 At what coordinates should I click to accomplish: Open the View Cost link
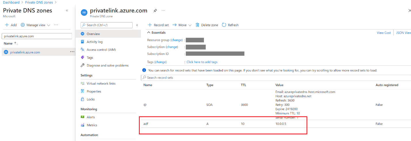tap(384, 33)
